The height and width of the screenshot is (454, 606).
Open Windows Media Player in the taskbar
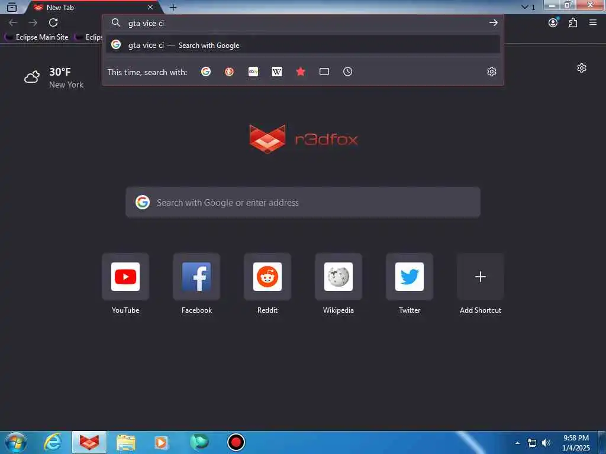[x=162, y=442]
